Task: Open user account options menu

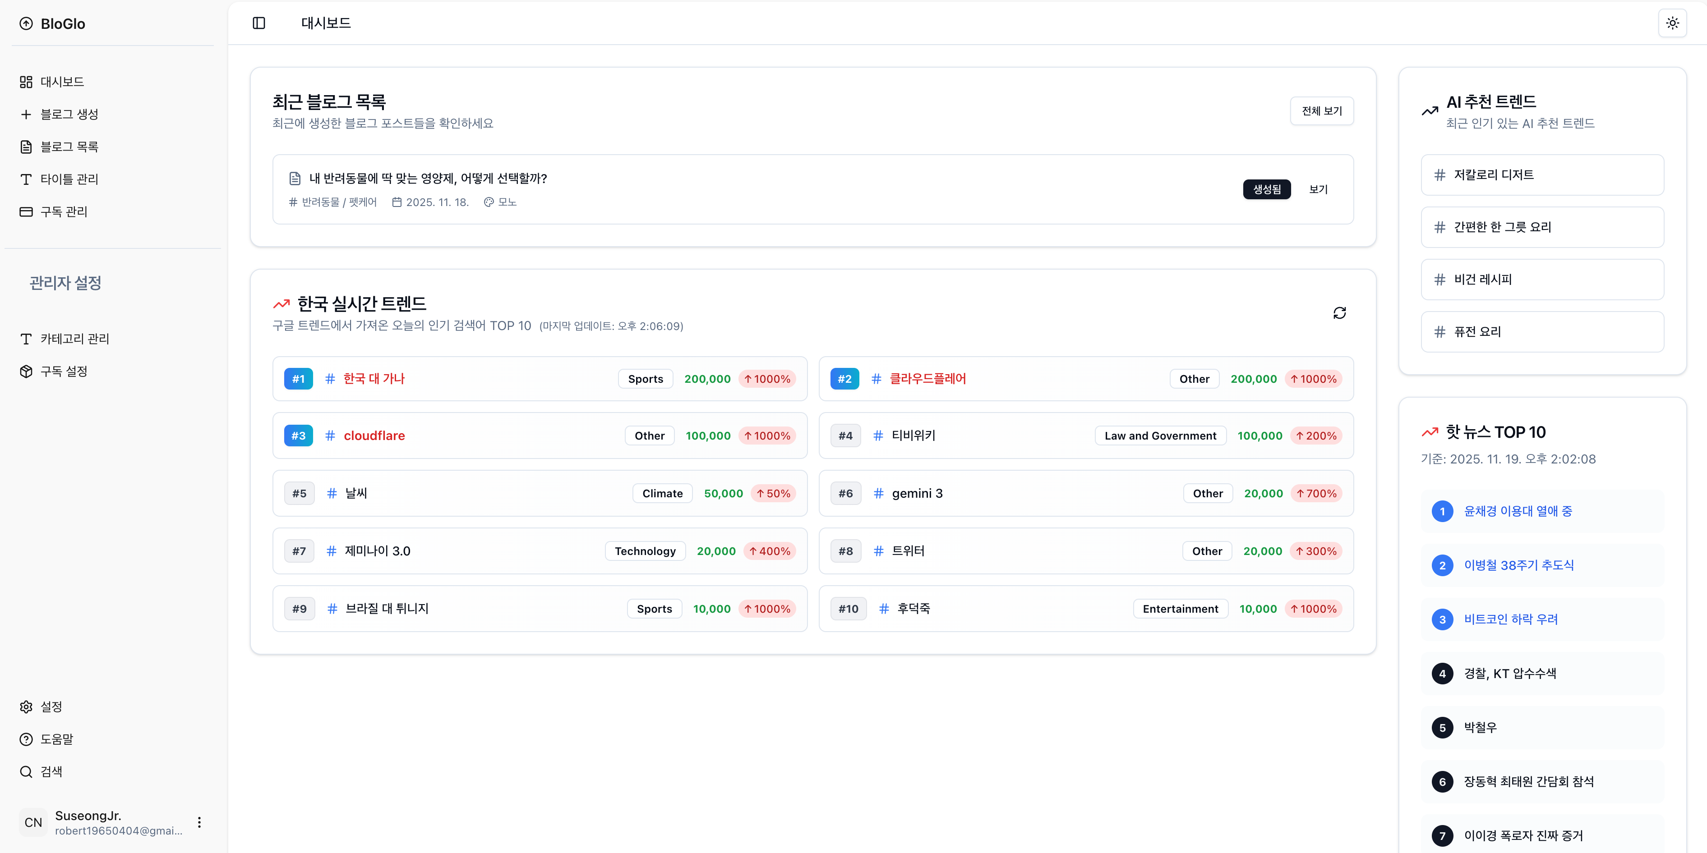Action: coord(199,822)
